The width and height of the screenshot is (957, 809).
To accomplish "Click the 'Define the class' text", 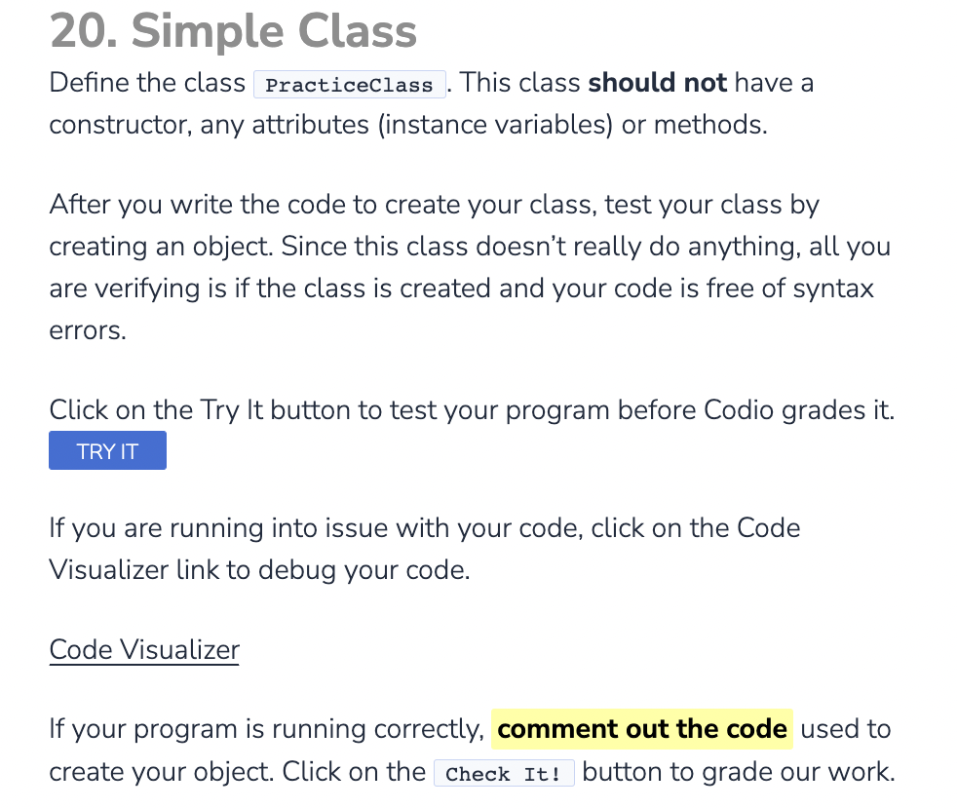I will pos(147,83).
